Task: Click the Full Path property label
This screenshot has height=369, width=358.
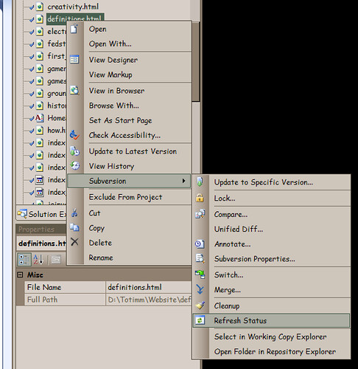Action: click(65, 300)
